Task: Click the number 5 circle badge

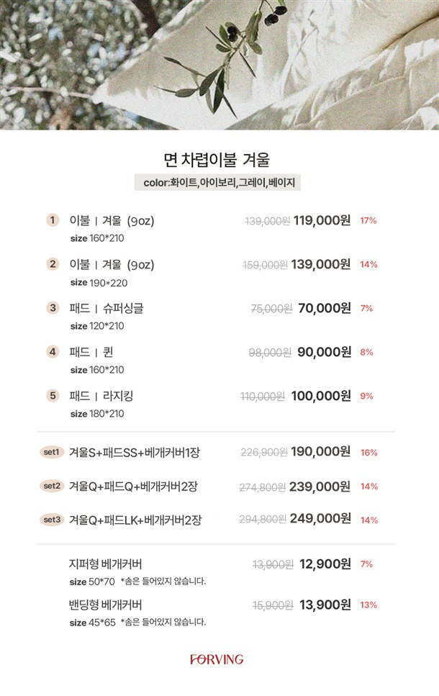Action: point(53,395)
